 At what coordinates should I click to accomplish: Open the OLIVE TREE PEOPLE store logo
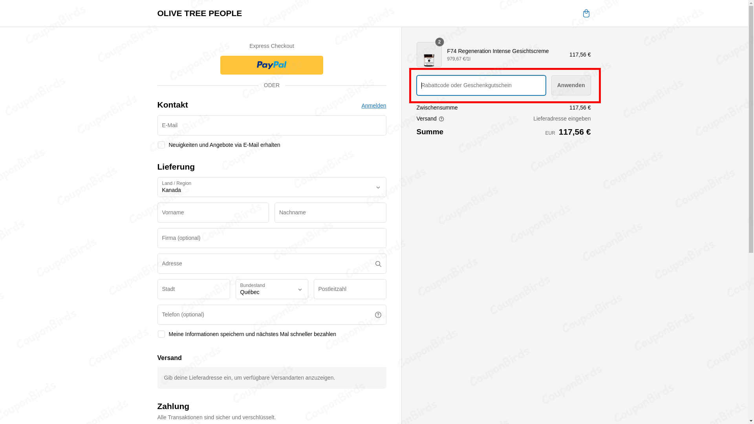[x=199, y=13]
